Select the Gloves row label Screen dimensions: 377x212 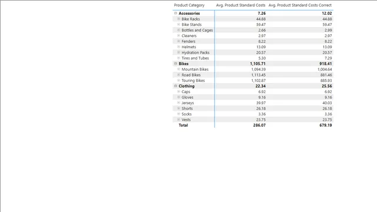pyautogui.click(x=187, y=97)
